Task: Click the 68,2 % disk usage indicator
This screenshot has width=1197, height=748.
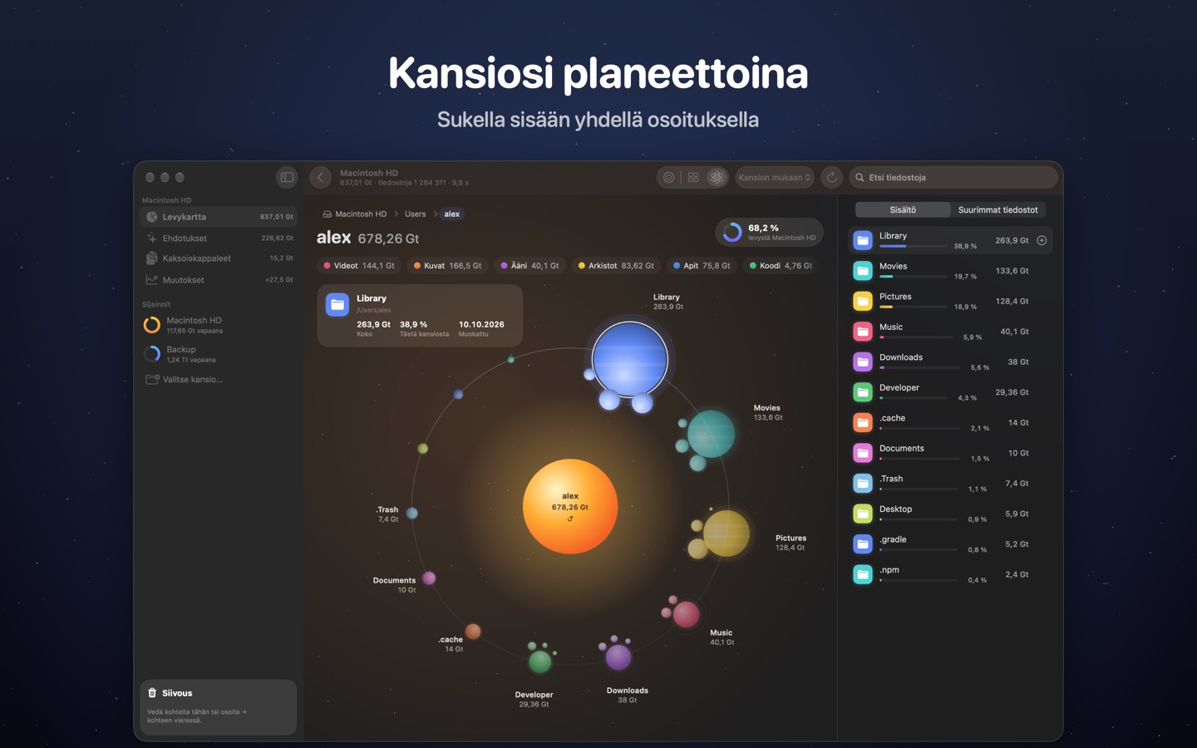Action: tap(769, 232)
